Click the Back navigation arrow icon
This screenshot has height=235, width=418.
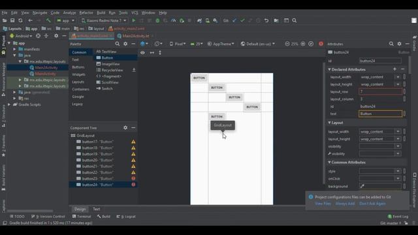click(x=31, y=20)
